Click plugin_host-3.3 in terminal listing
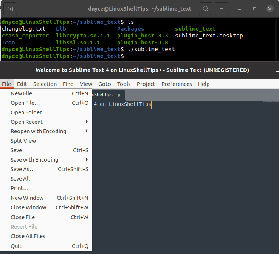 [143, 36]
